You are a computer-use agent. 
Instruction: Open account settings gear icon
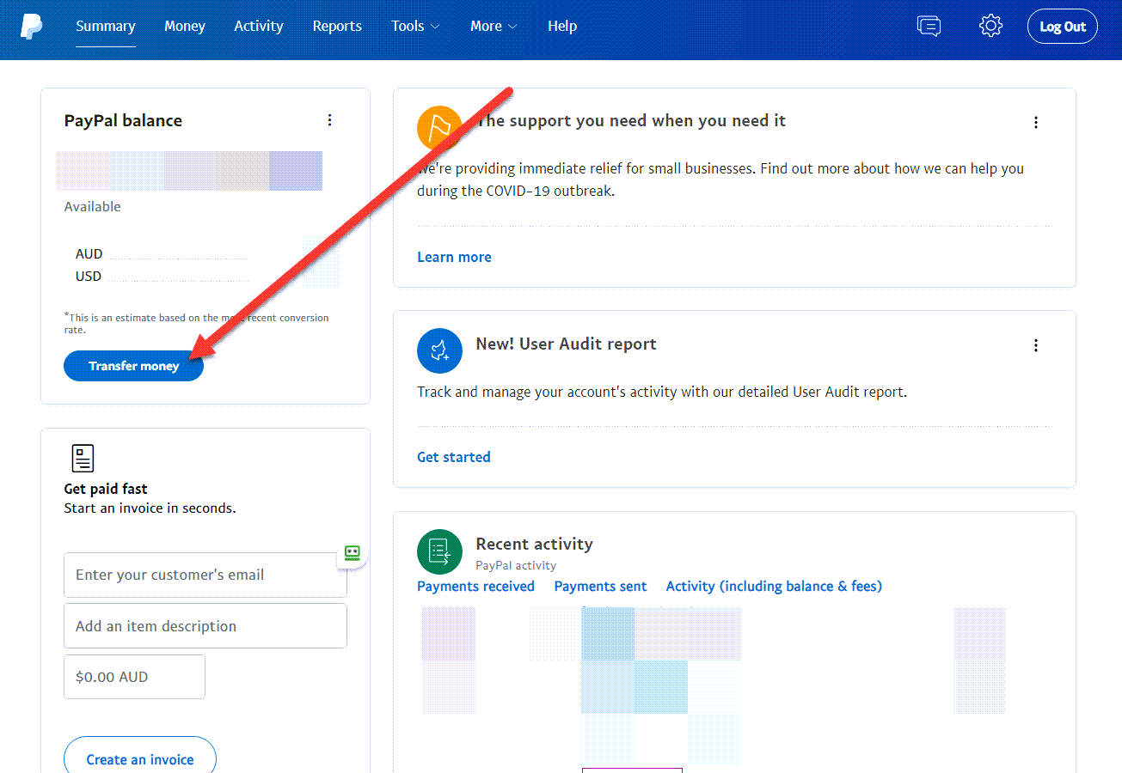[x=991, y=26]
